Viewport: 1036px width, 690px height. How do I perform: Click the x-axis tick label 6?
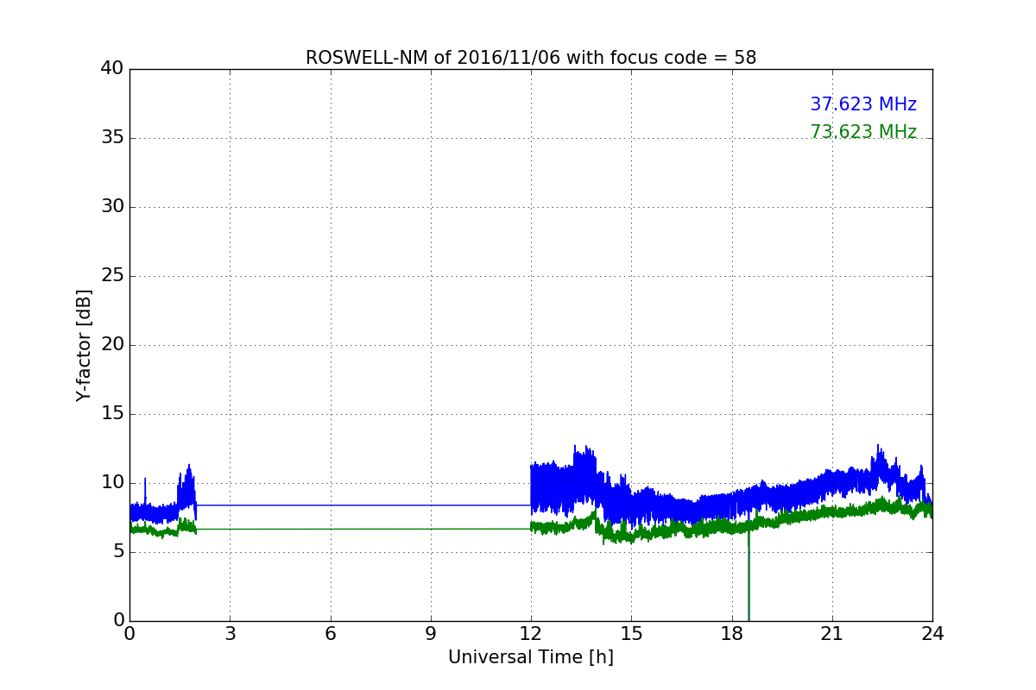(x=330, y=633)
